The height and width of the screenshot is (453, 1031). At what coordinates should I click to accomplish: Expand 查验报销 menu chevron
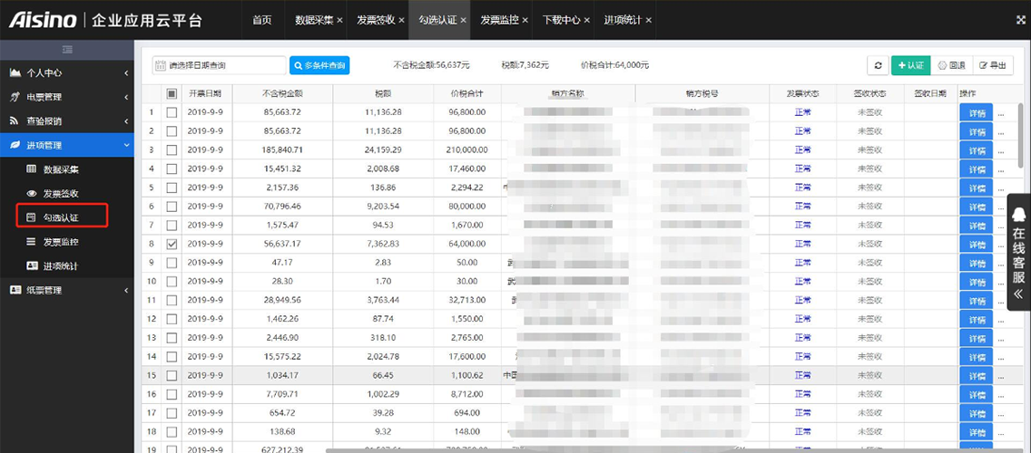(125, 121)
